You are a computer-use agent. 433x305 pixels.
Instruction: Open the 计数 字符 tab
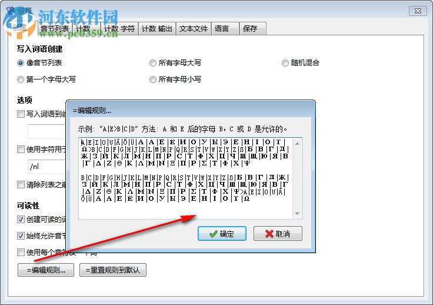(x=119, y=28)
